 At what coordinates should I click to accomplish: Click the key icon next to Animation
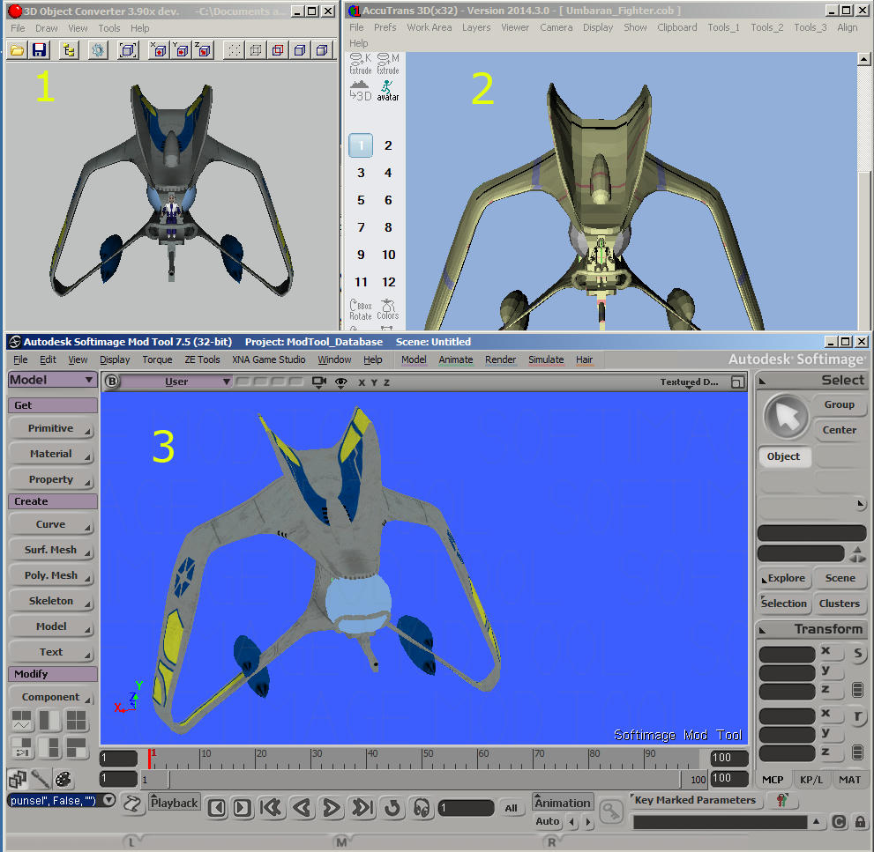click(x=611, y=811)
